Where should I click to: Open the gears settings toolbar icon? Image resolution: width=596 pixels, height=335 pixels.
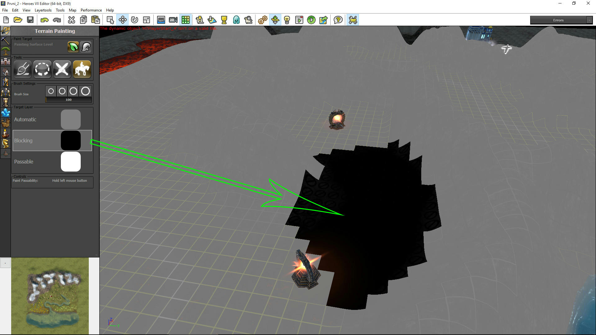click(263, 20)
